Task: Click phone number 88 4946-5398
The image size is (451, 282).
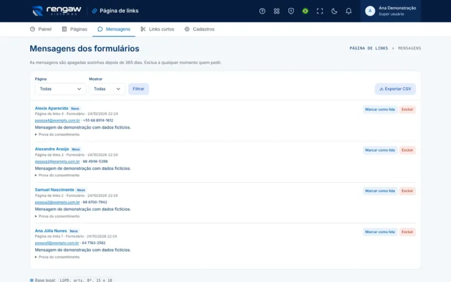Action: 95,162
